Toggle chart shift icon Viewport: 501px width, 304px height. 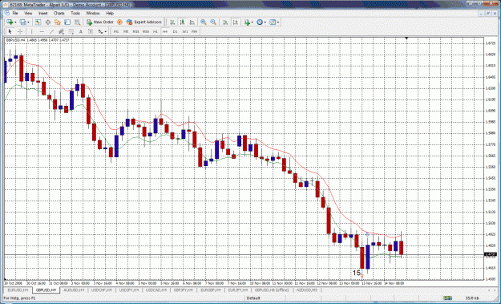[236, 22]
